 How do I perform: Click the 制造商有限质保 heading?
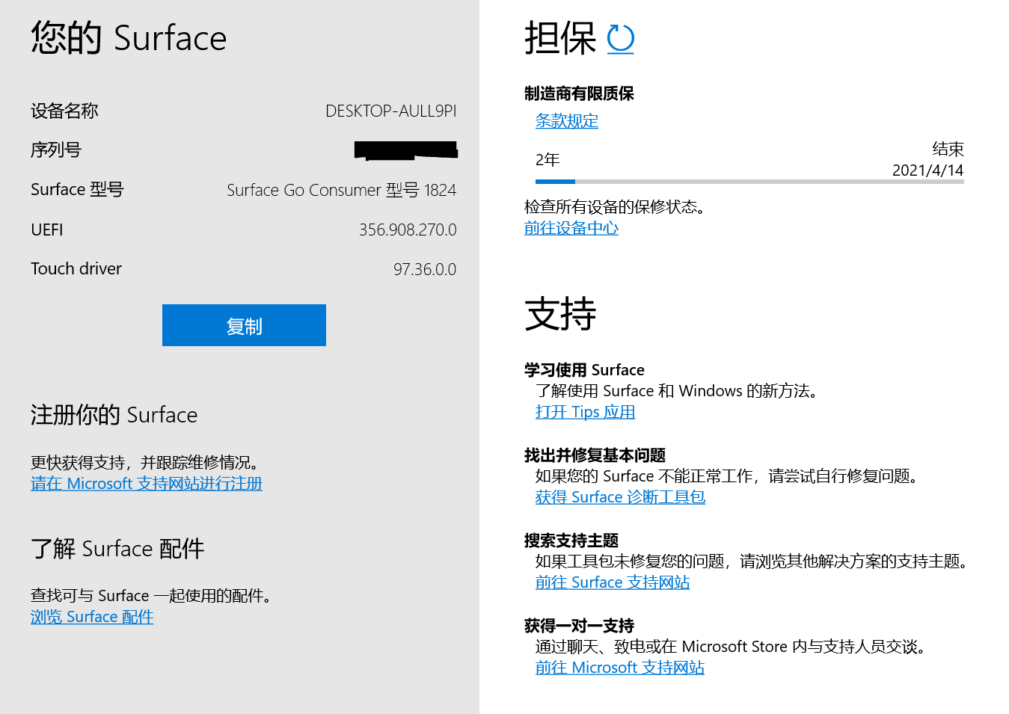click(x=579, y=93)
